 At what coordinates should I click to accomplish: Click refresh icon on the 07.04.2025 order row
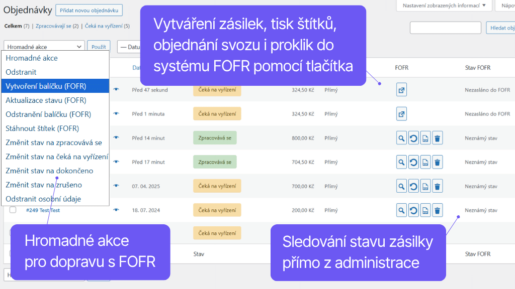tap(413, 186)
